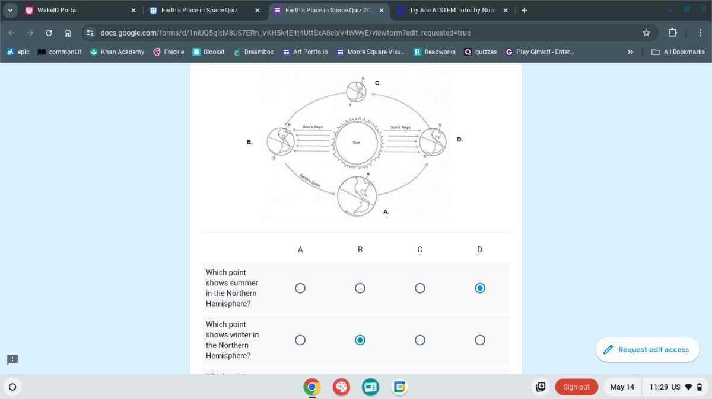Screen dimensions: 712x399
Task: Select option C for the winter question
Action: tap(420, 340)
